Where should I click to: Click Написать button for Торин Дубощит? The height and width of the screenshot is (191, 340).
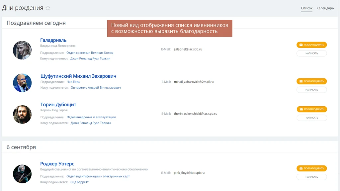click(x=312, y=118)
